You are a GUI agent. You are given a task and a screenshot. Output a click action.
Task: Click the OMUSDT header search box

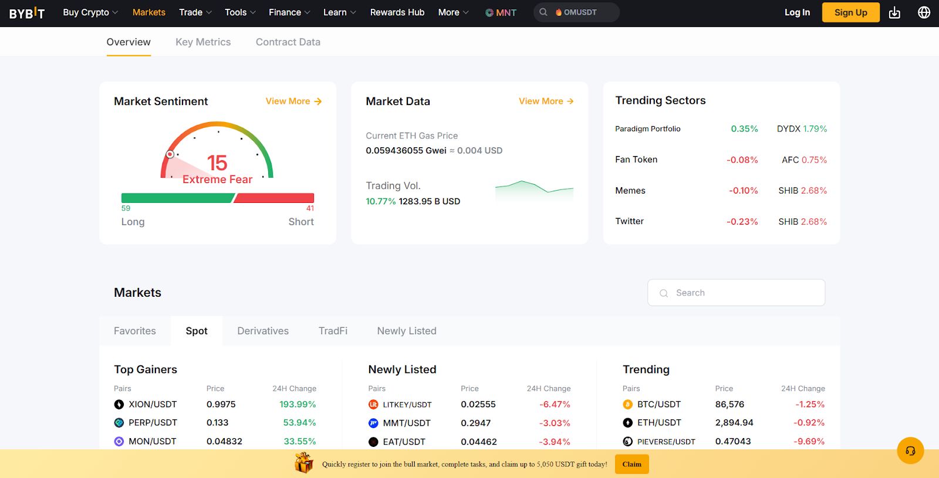pos(576,12)
